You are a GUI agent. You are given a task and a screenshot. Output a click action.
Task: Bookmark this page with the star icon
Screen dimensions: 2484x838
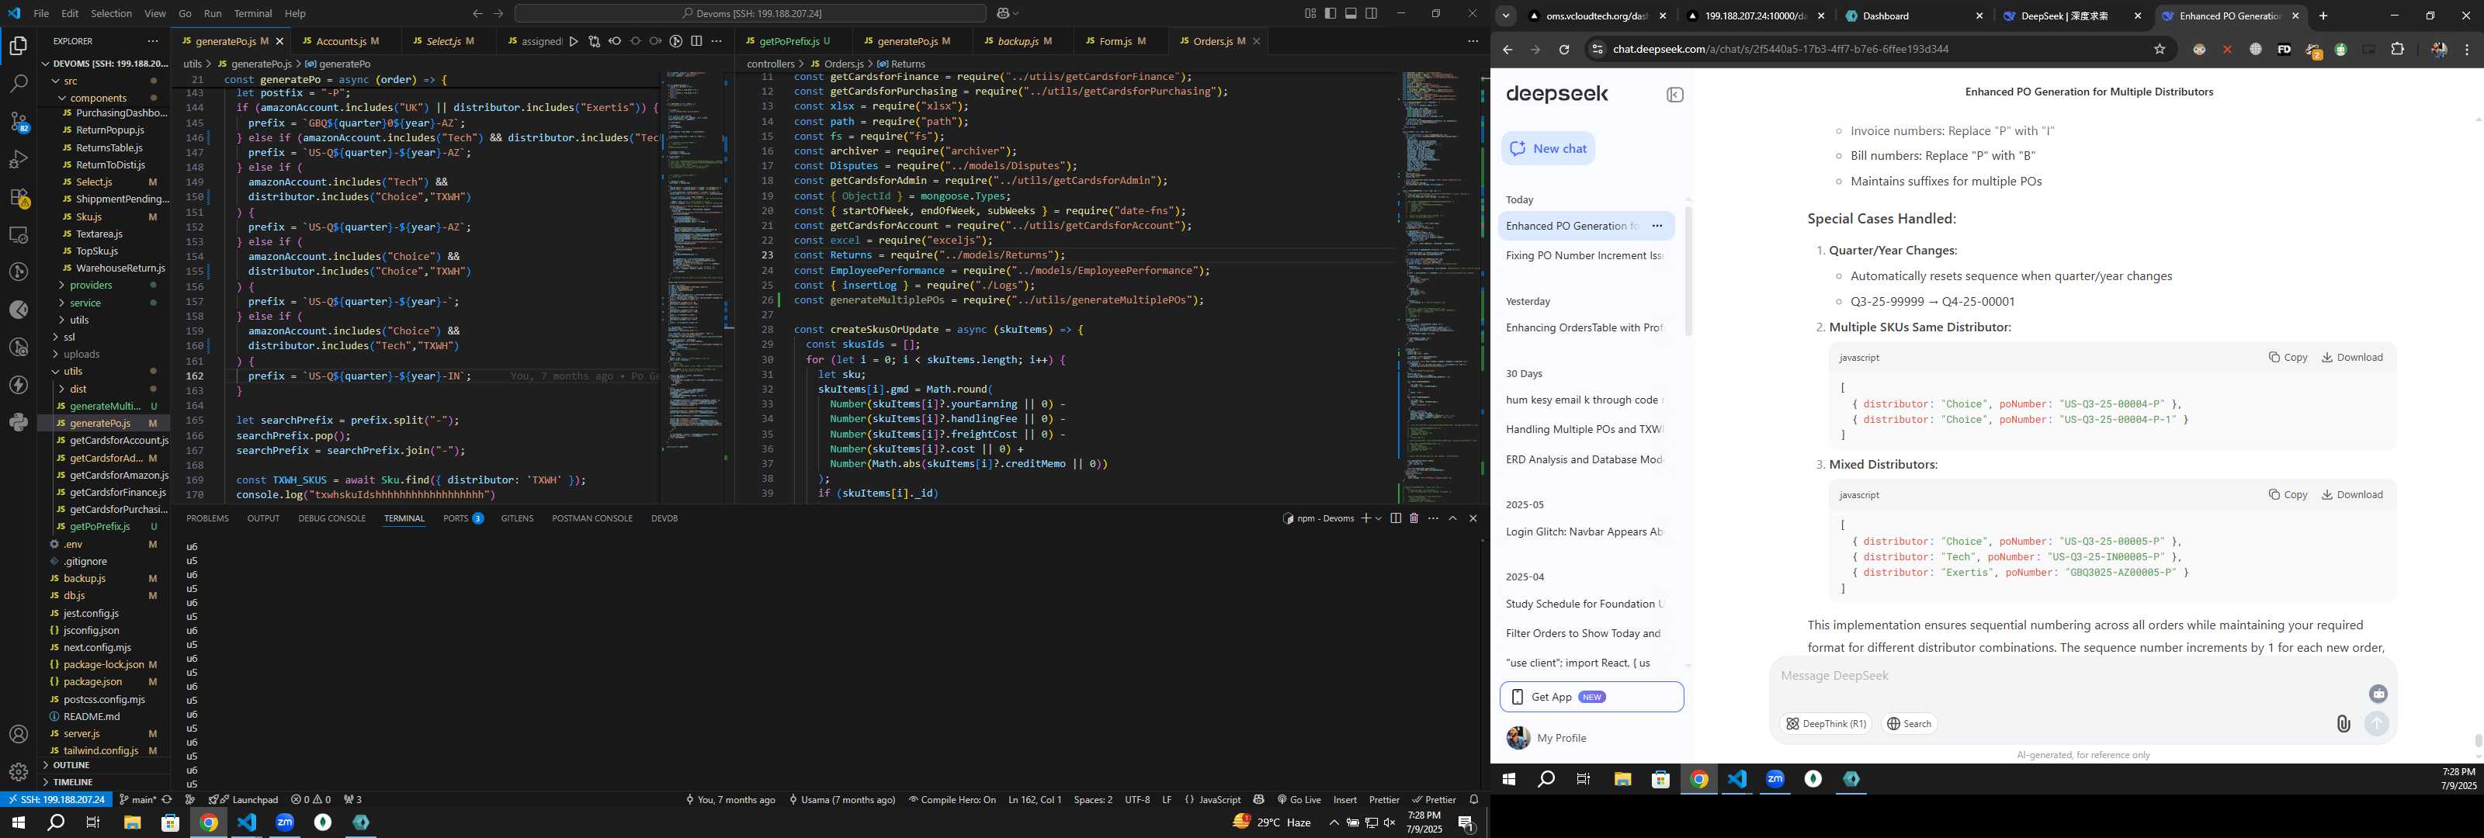coord(2160,49)
